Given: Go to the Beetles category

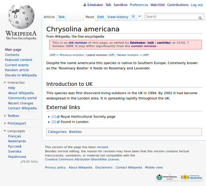Looking at the screenshot, I should (75, 132).
